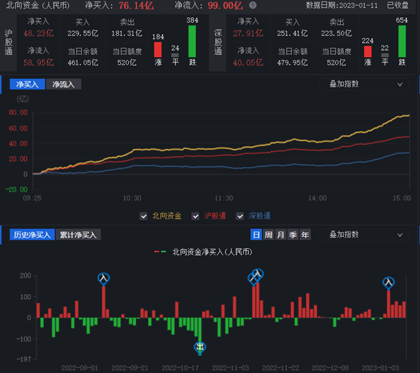Image resolution: width=420 pixels, height=373 pixels.
Task: Switch to the 净流入 tab
Action: (x=63, y=84)
